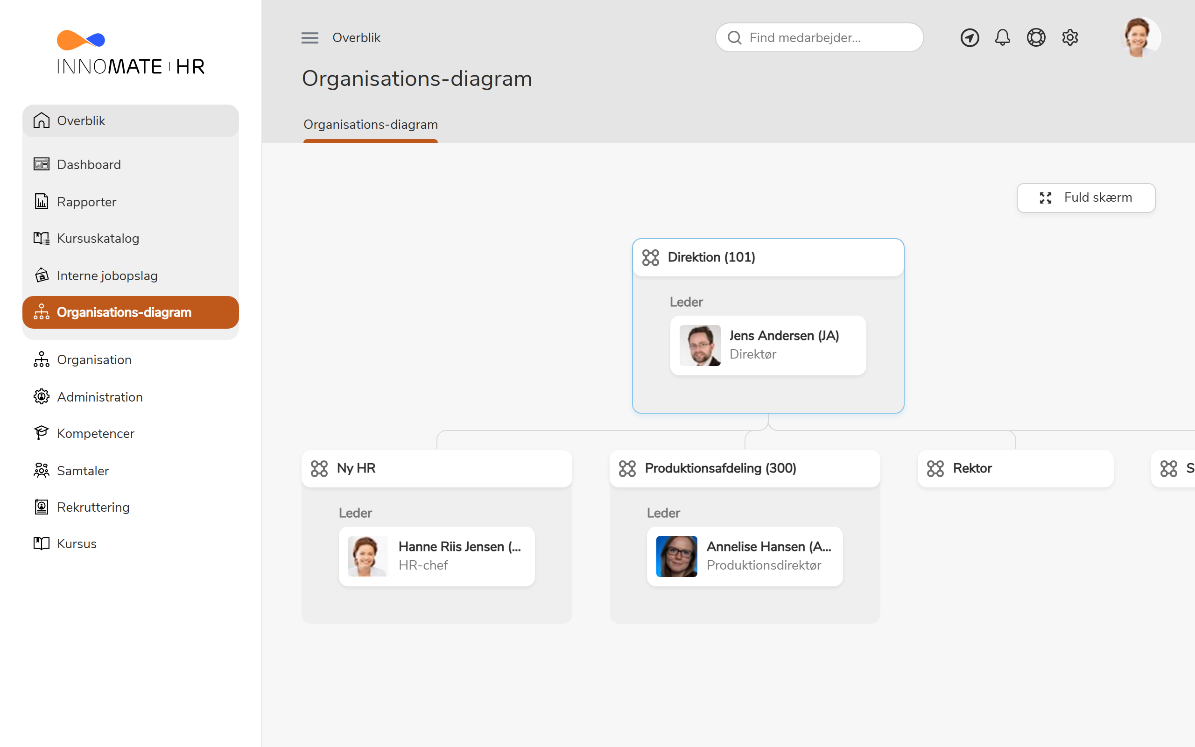Click the Kompetencer graduation cap icon

pyautogui.click(x=42, y=433)
